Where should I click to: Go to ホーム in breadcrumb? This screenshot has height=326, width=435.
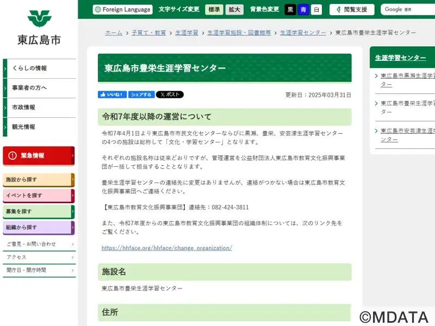[114, 33]
